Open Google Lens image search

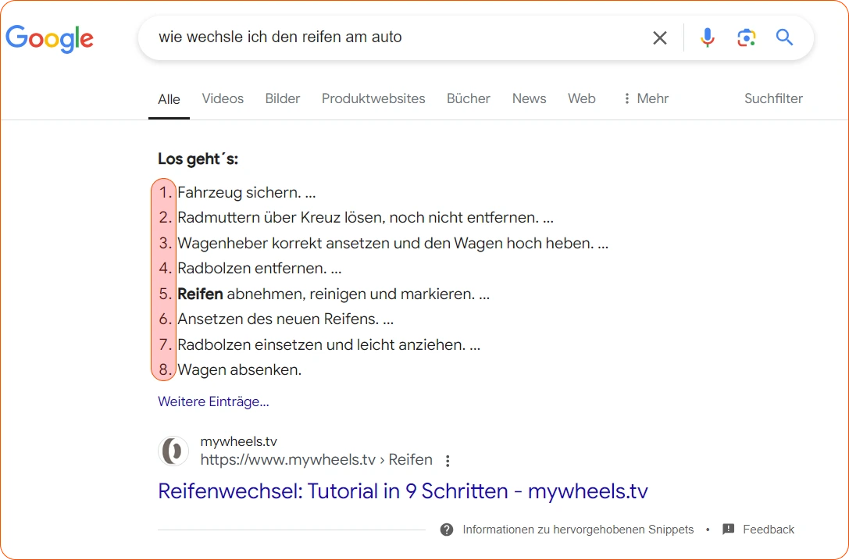click(x=746, y=37)
